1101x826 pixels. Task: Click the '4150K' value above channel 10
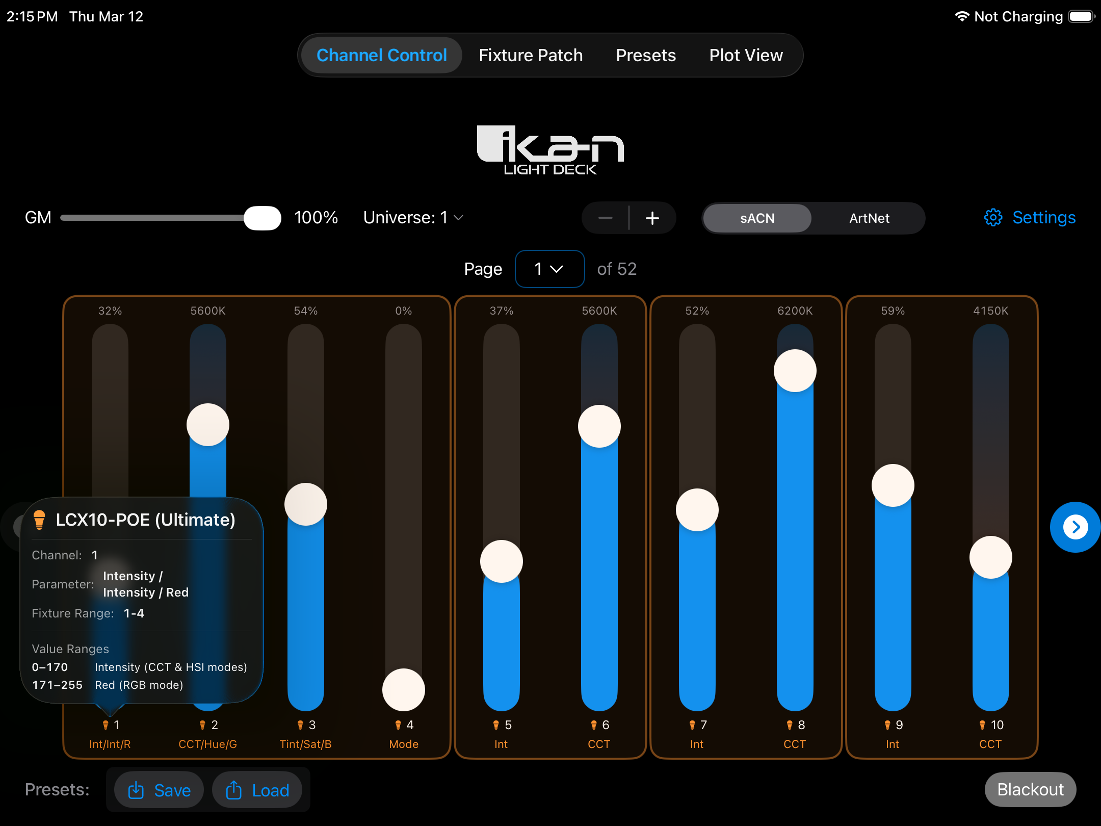click(991, 311)
